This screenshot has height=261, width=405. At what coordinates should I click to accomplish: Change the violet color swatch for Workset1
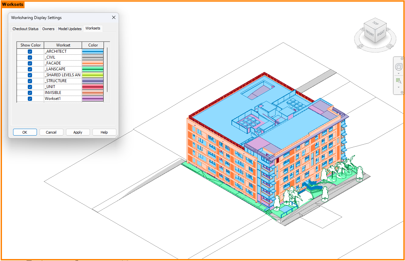(x=93, y=99)
